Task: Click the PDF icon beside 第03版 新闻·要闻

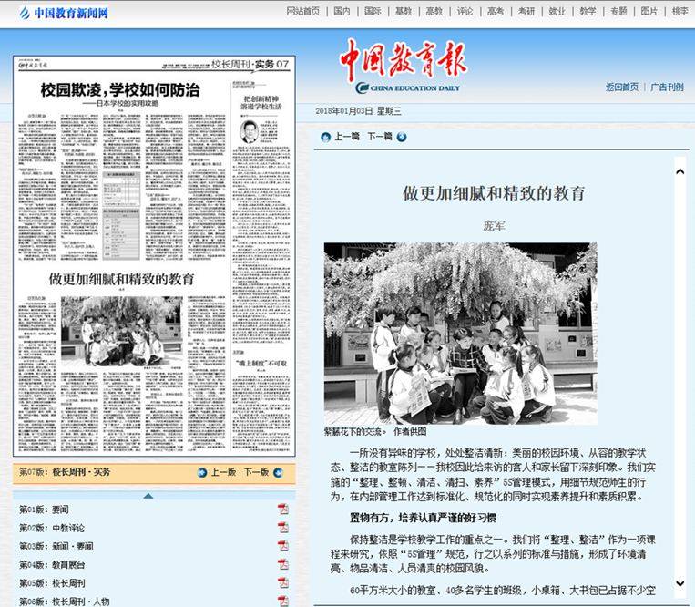Action: (283, 546)
